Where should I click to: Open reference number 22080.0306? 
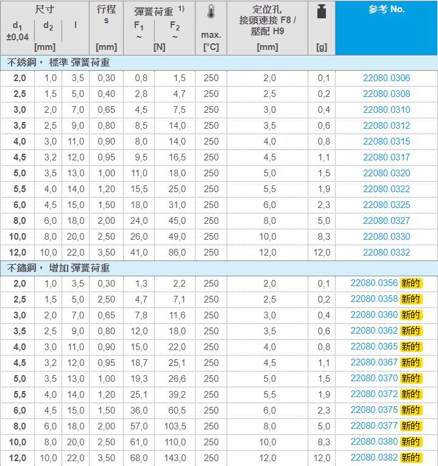click(386, 78)
